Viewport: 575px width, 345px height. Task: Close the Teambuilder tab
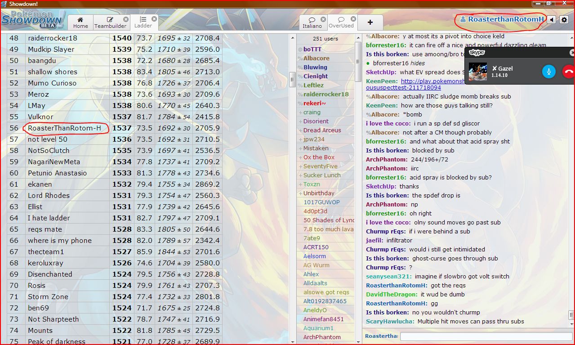(126, 19)
